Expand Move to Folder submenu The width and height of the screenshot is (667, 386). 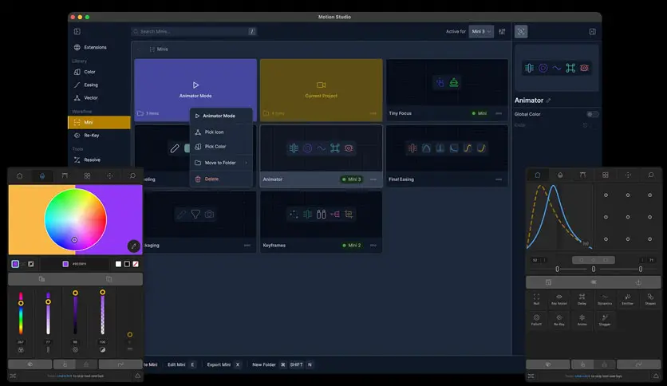pos(221,163)
